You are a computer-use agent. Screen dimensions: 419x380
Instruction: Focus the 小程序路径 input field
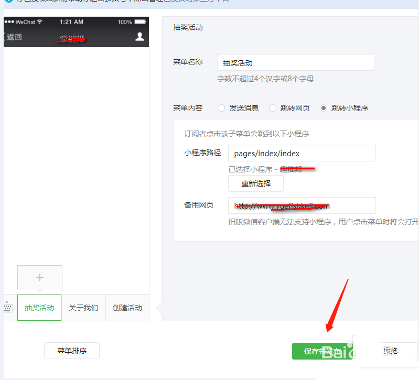(302, 153)
